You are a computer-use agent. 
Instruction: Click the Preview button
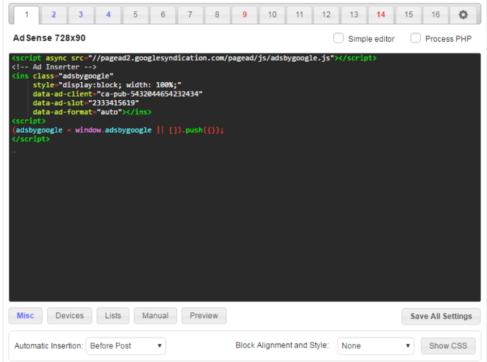(x=204, y=316)
